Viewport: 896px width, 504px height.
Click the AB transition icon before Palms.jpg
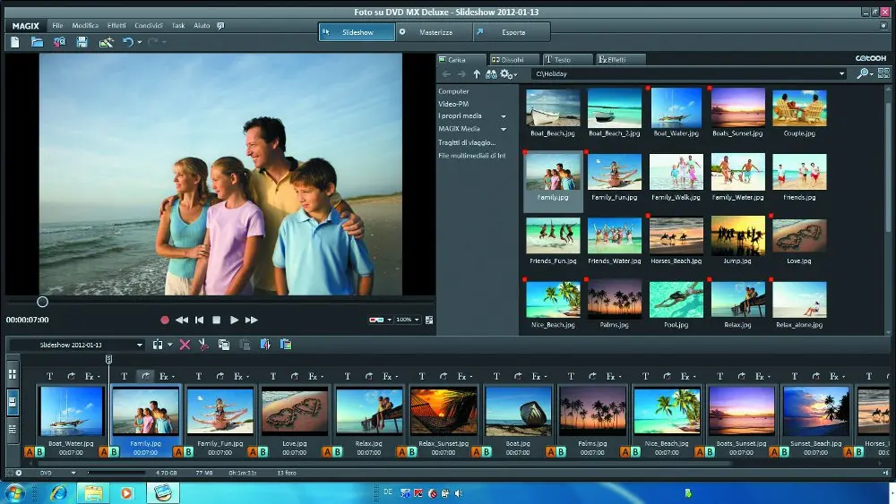[556, 452]
